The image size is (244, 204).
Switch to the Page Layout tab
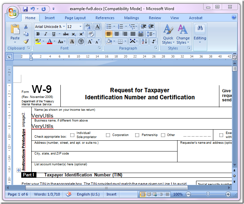coord(75,18)
